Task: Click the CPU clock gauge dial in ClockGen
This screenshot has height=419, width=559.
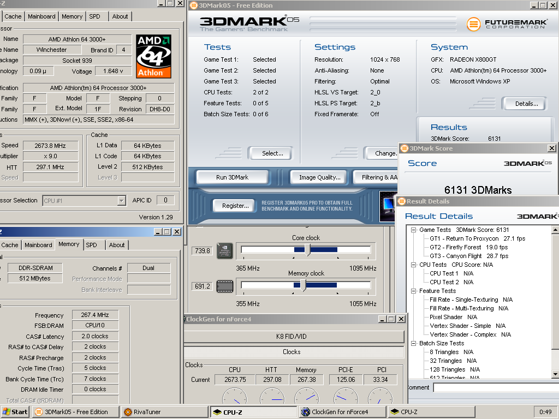Action: click(x=235, y=396)
